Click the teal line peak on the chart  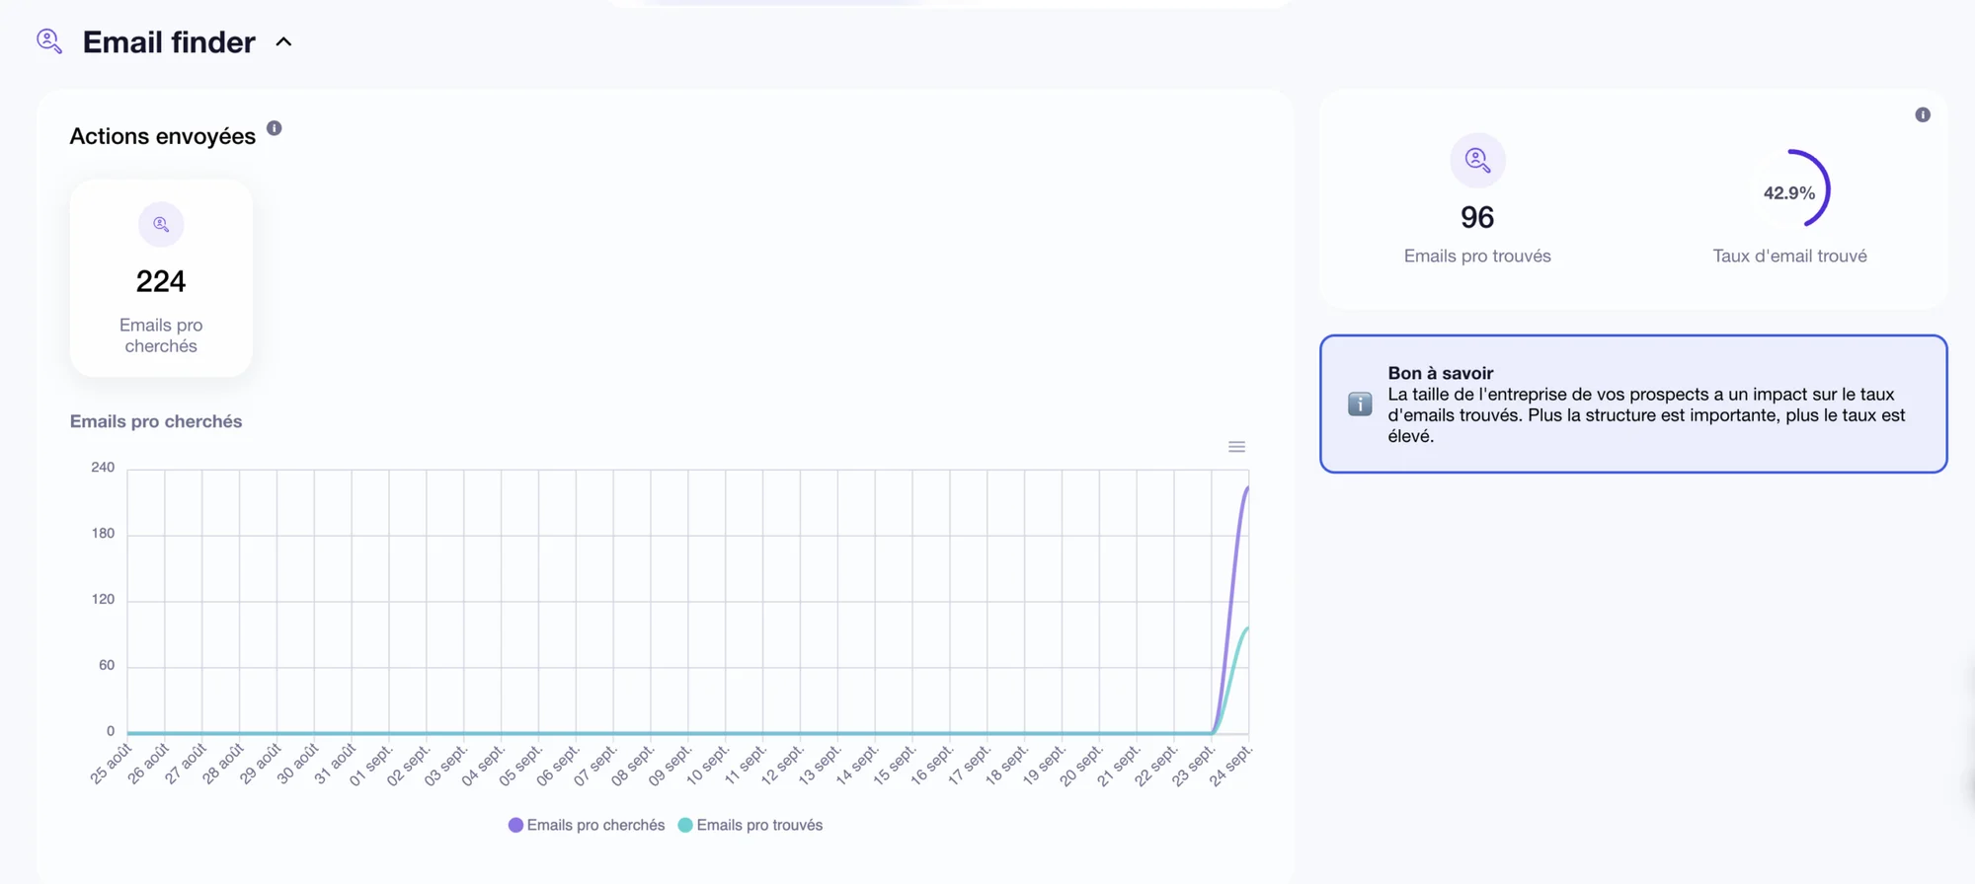(x=1247, y=628)
